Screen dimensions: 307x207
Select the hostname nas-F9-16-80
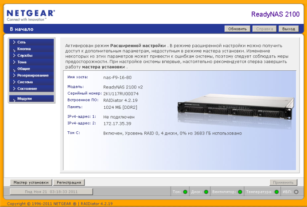(x=117, y=77)
